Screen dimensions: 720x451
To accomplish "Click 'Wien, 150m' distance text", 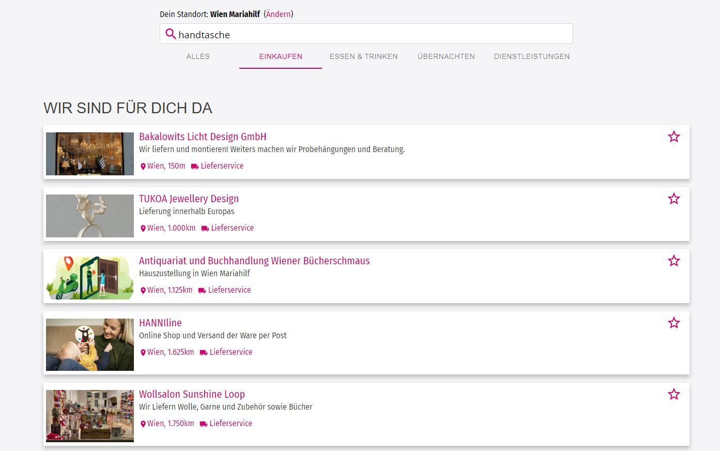I will pos(166,166).
